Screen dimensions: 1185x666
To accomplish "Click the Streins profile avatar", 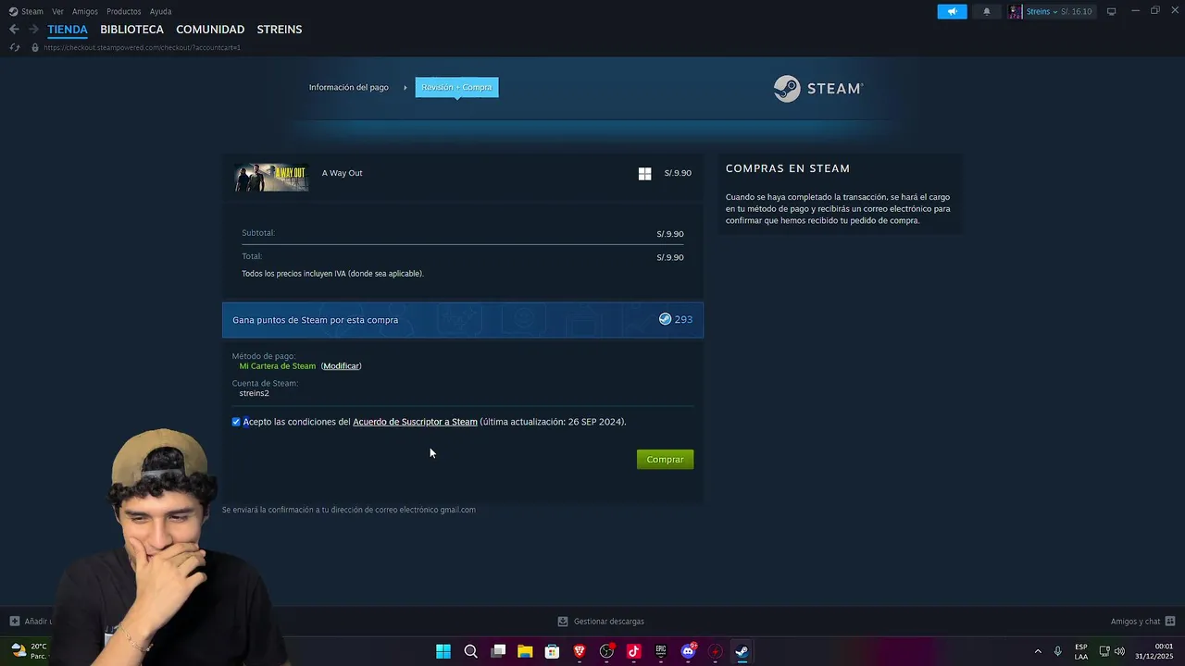I will [1015, 11].
